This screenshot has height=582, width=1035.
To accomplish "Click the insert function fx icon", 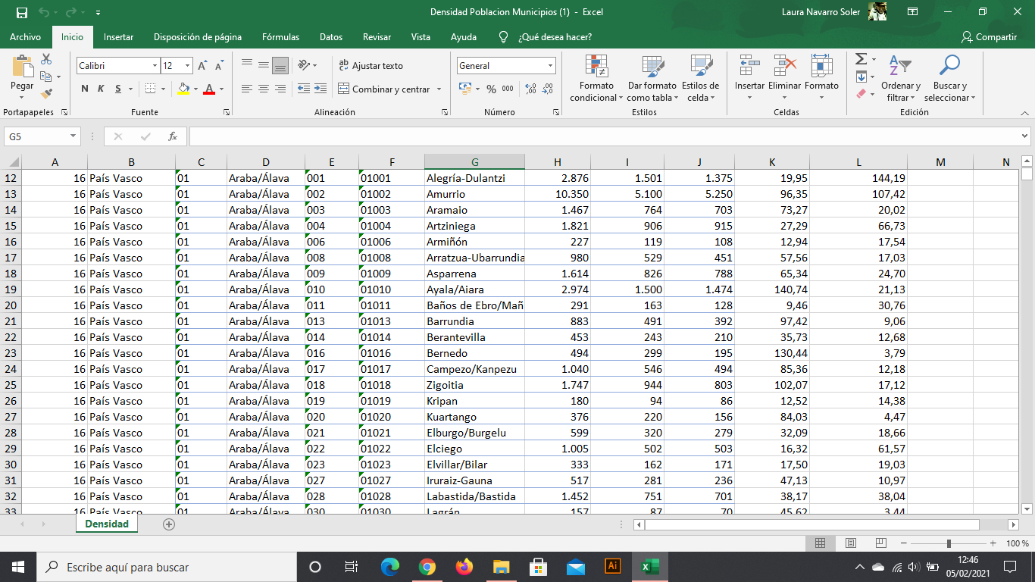I will pyautogui.click(x=173, y=136).
